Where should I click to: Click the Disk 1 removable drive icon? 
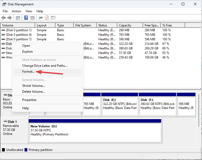[x=5, y=121]
